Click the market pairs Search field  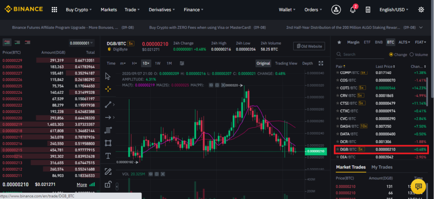tap(360, 55)
